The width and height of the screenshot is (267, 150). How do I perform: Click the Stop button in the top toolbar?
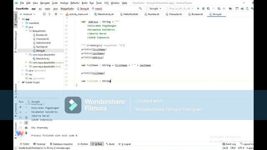tap(224, 8)
